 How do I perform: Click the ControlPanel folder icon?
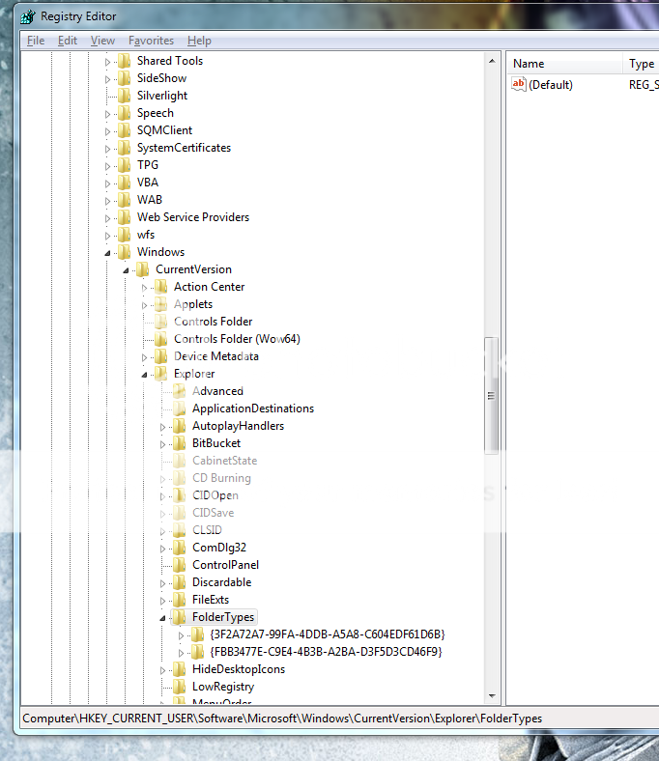click(x=180, y=565)
